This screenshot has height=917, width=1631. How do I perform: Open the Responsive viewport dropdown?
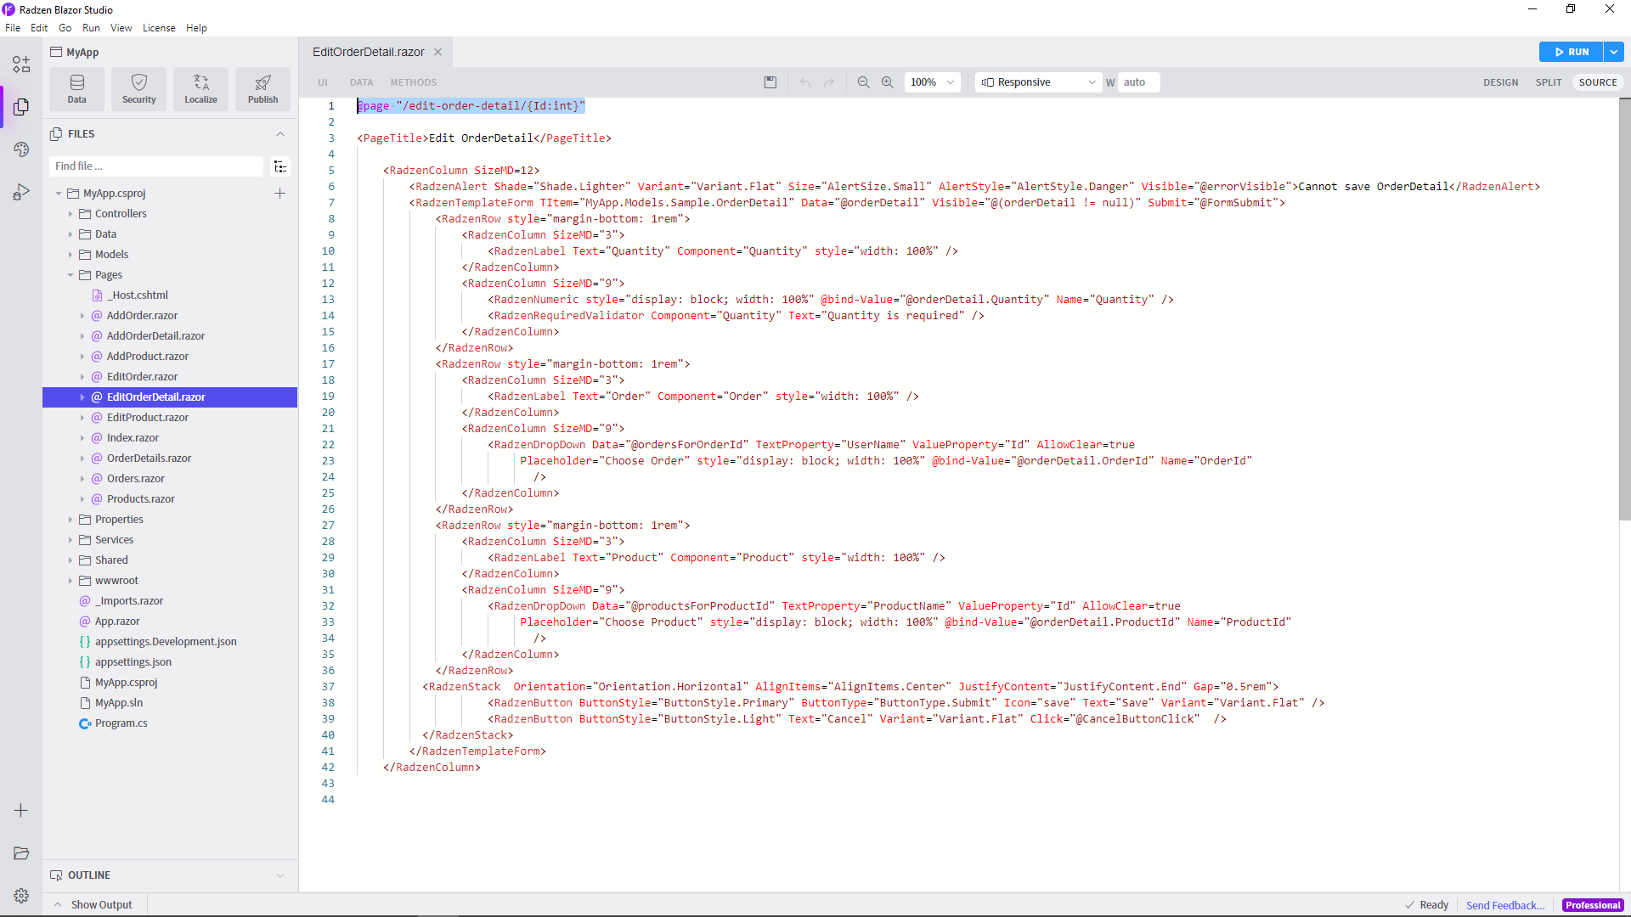click(1038, 82)
